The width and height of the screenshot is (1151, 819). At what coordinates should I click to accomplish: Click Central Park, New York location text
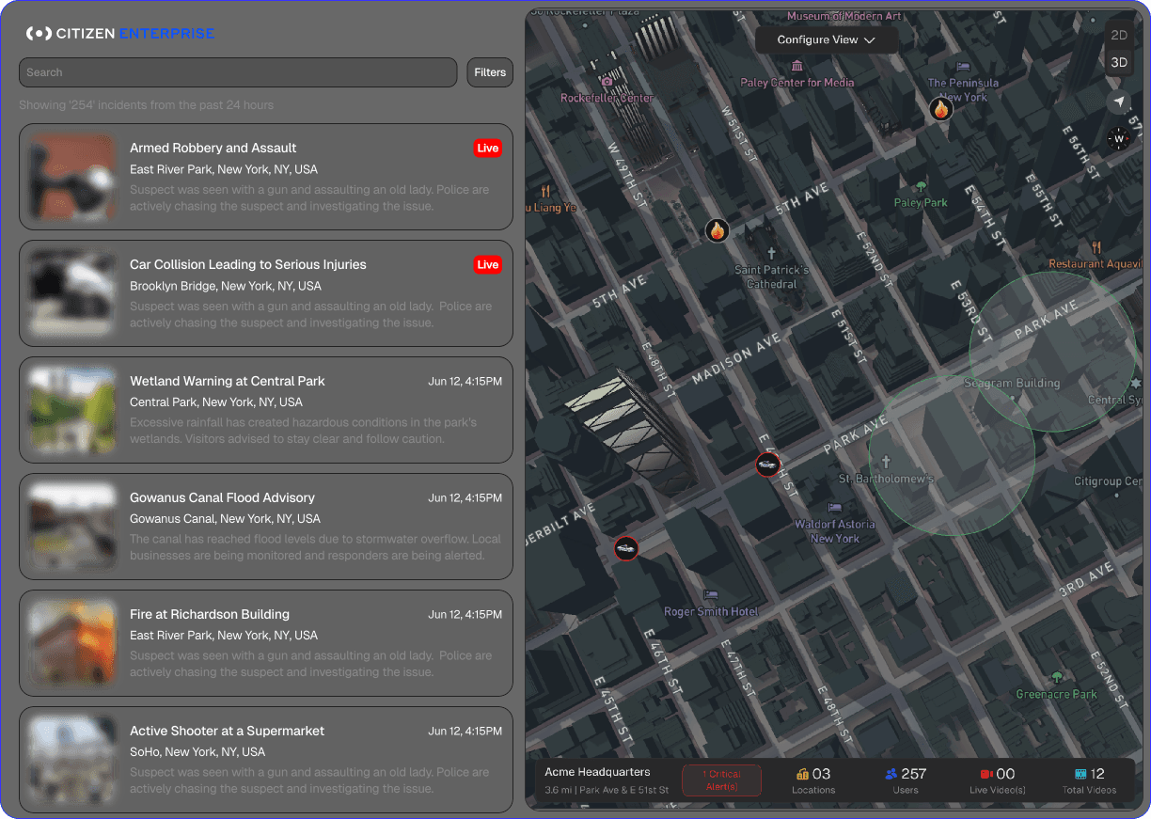pos(216,402)
